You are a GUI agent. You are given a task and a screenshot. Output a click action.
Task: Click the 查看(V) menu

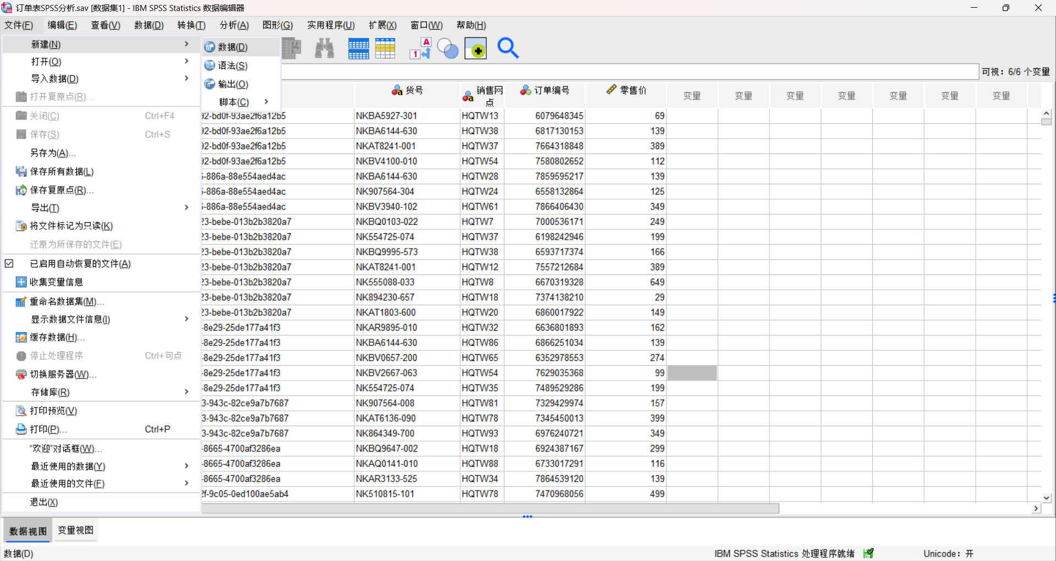(106, 25)
